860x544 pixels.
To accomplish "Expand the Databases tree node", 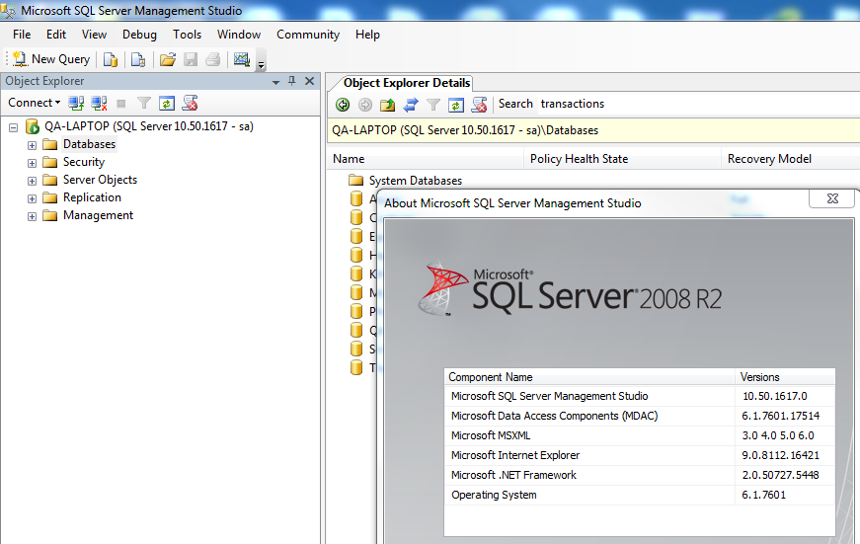I will (32, 145).
